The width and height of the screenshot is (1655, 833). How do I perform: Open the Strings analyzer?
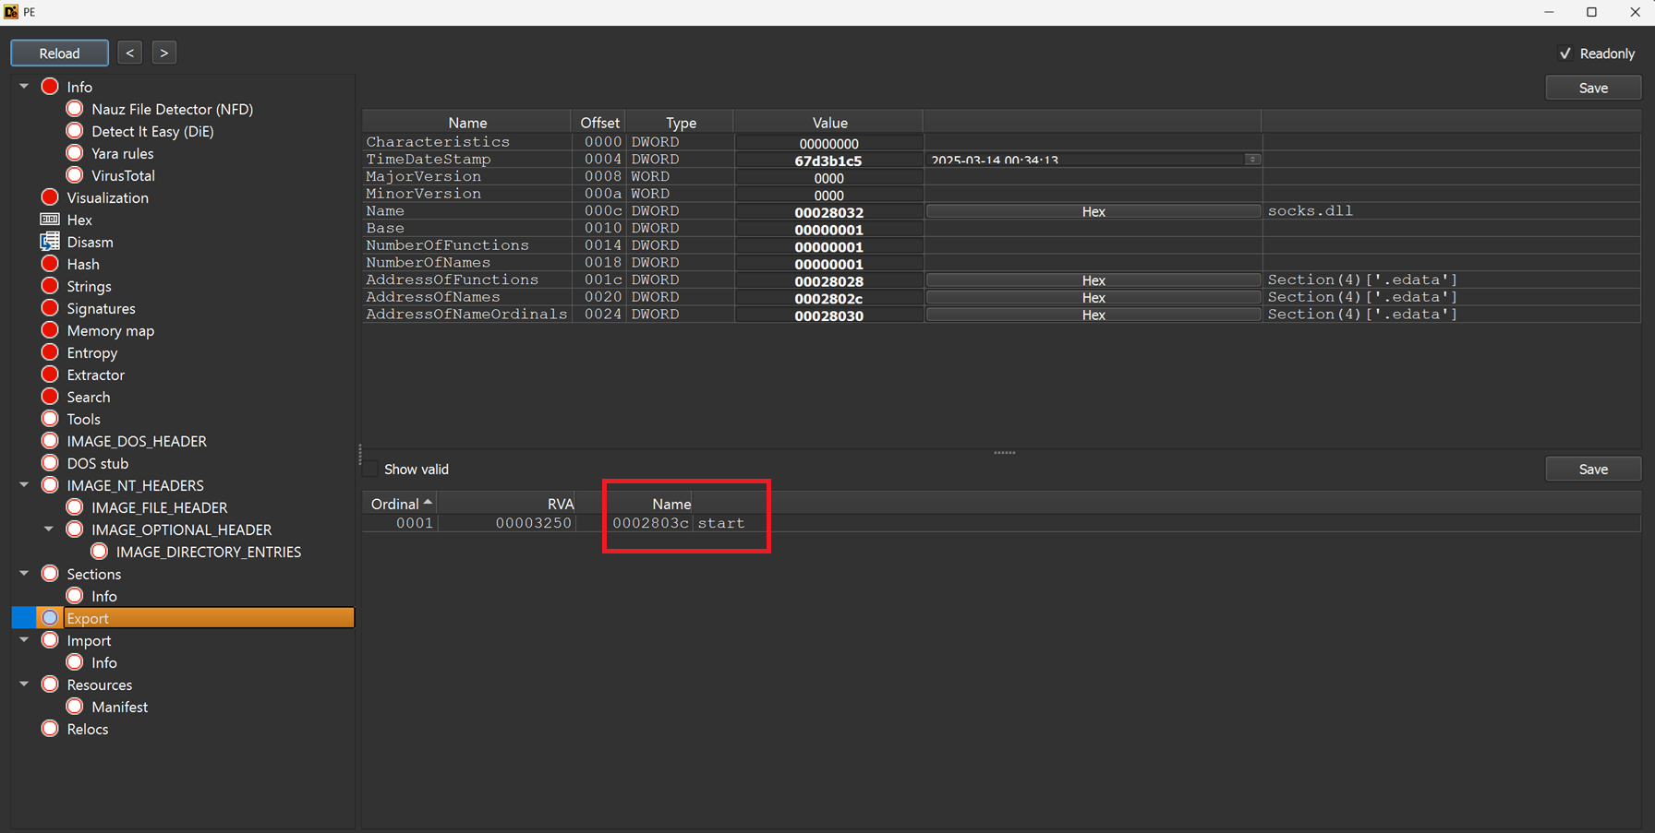[90, 286]
